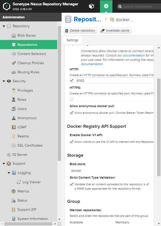The width and height of the screenshot is (161, 226).
Task: Collapse the Repository tree section
Action: (4, 26)
